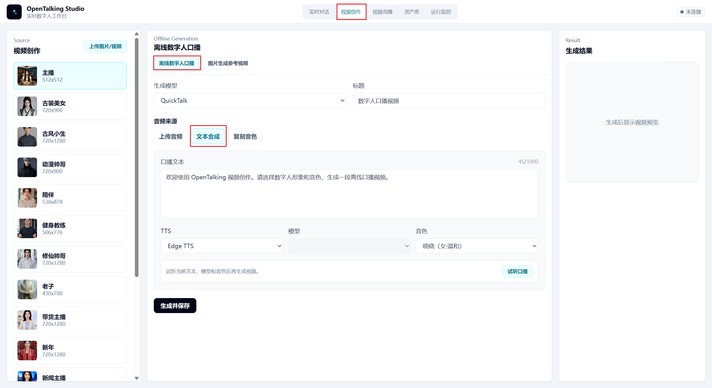Select the 修仙帅哥 avatar thumbnail
Image resolution: width=712 pixels, height=388 pixels.
(x=27, y=259)
